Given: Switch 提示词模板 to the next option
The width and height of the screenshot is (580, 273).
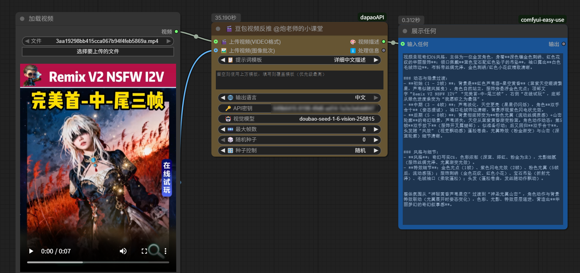Looking at the screenshot, I should pyautogui.click(x=376, y=60).
